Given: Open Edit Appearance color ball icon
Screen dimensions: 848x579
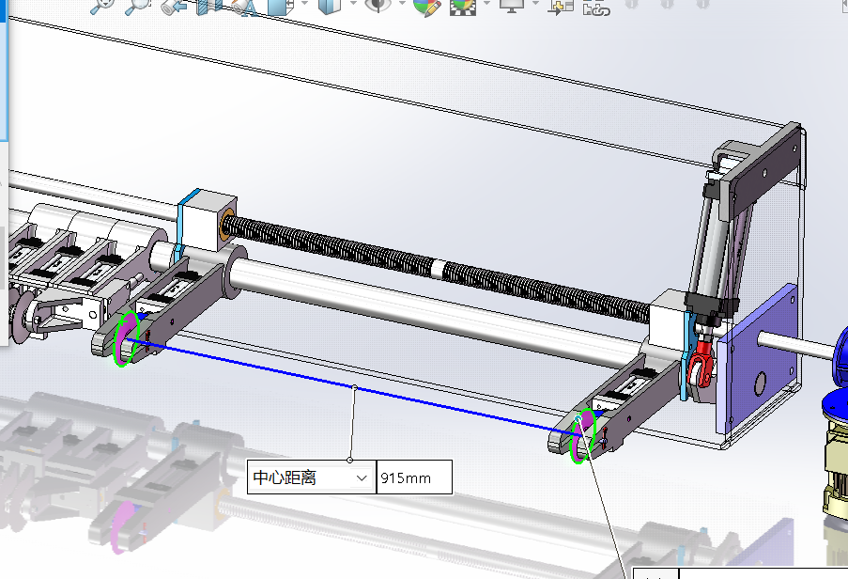Looking at the screenshot, I should [x=426, y=8].
